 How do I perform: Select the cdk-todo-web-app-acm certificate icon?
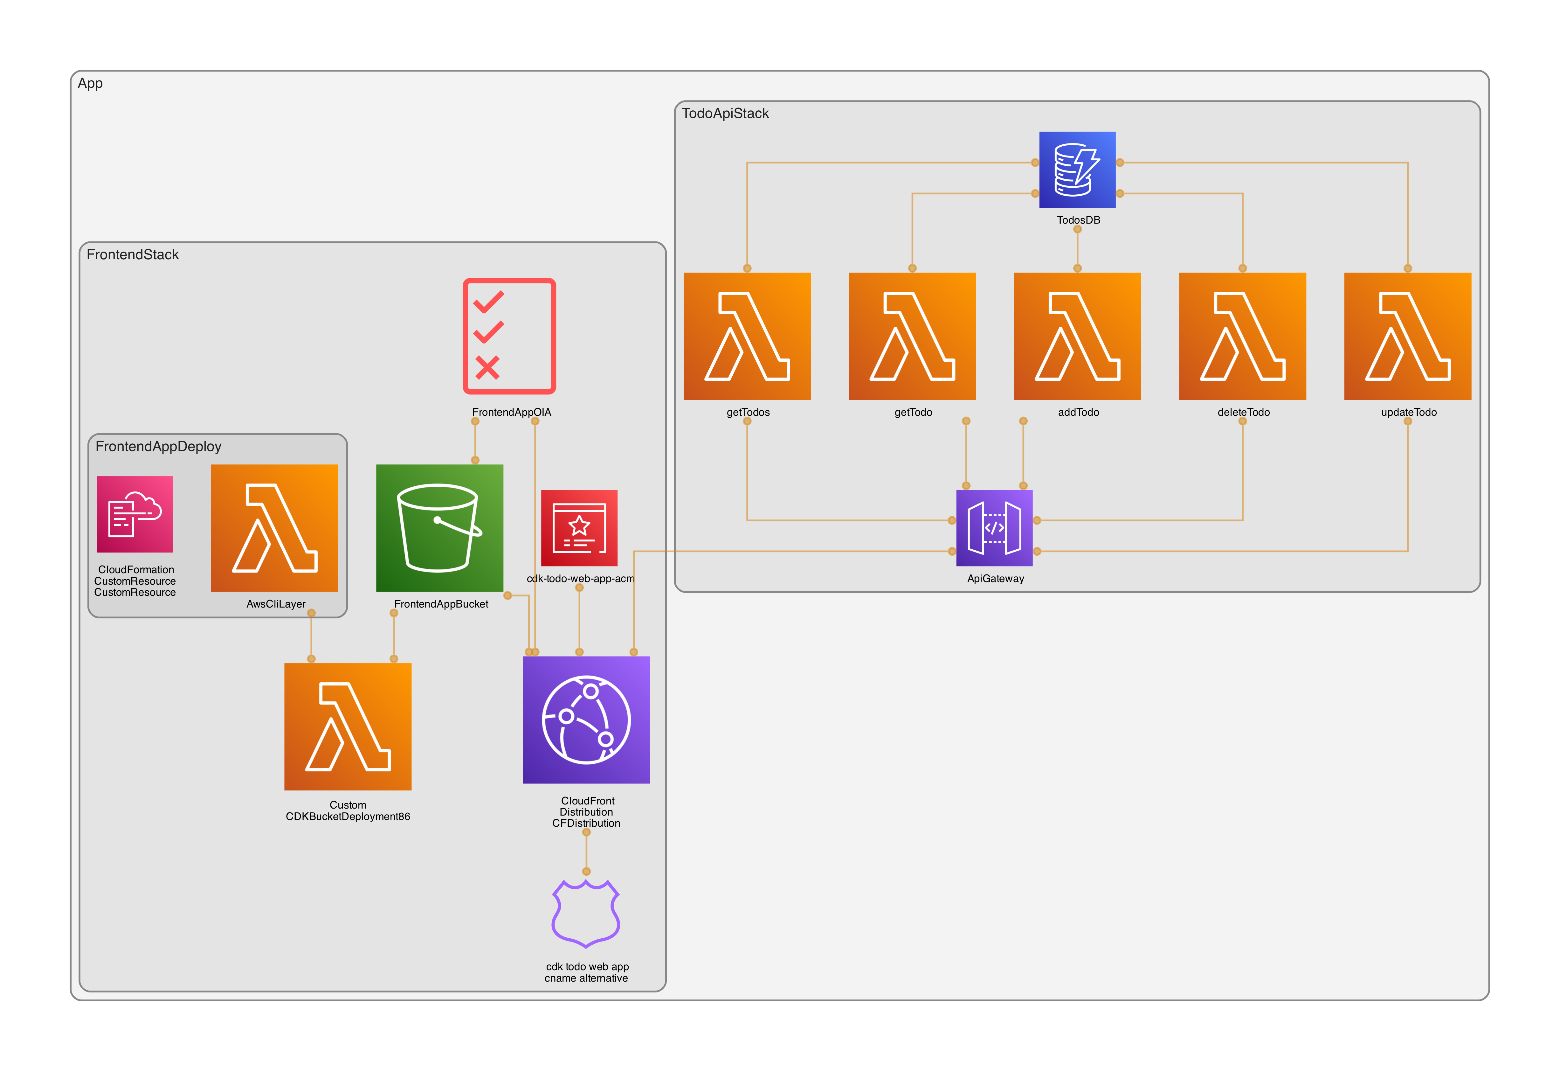579,528
